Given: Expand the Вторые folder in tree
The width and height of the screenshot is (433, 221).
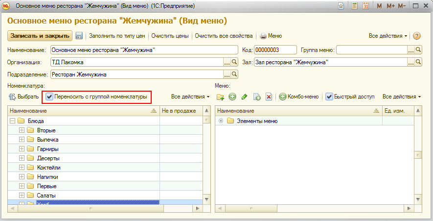Looking at the screenshot, I should point(22,130).
